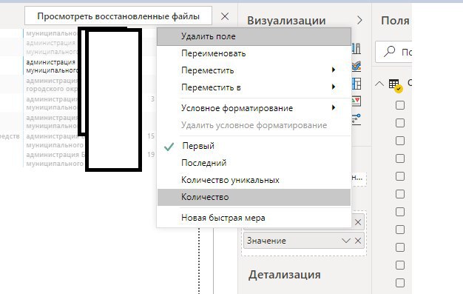Select the KPI visual icon with red-green arrows
Screen dimensions: 463x294
pos(356,101)
